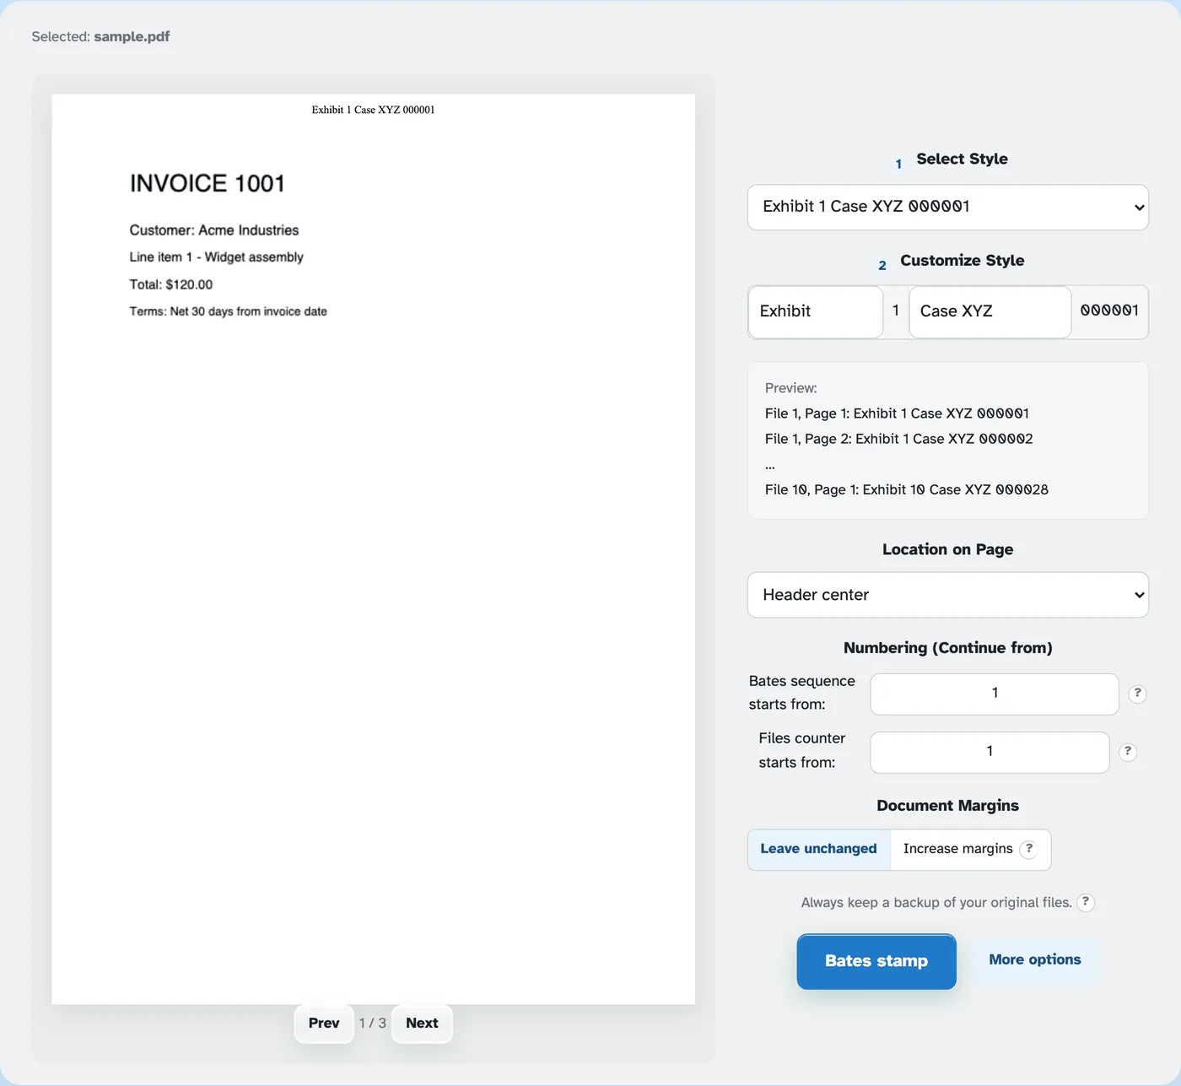Open the Select Style dropdown

pos(947,207)
